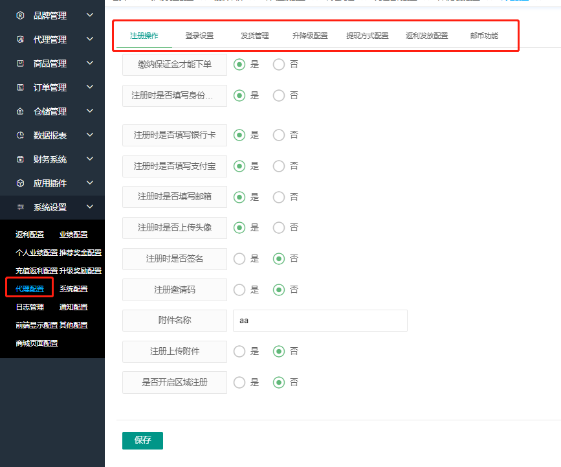
Task: Click the 商品管理 bag icon
Action: tap(20, 63)
